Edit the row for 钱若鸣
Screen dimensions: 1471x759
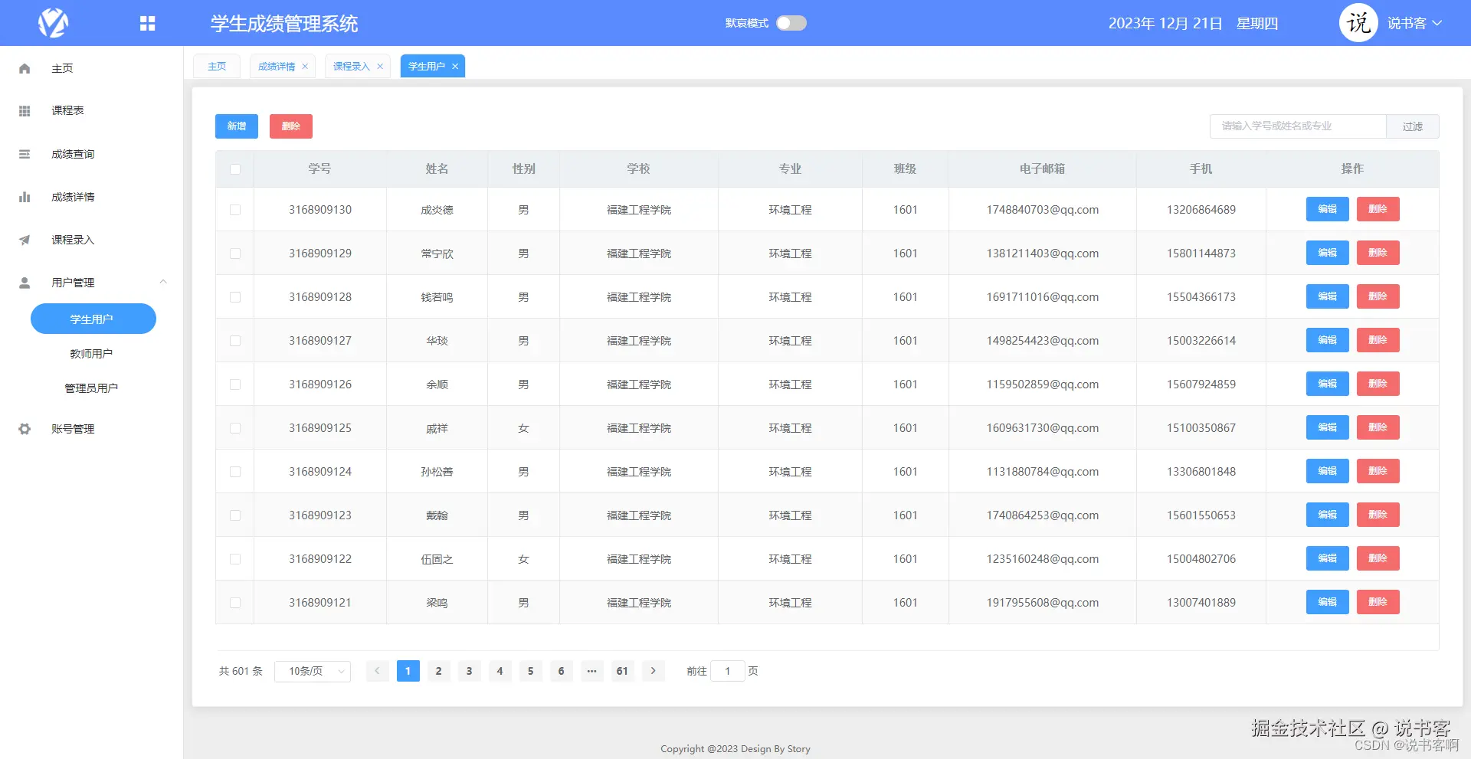[x=1328, y=296]
